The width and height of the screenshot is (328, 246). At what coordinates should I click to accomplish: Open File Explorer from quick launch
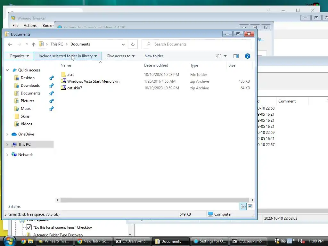pyautogui.click(x=31, y=241)
